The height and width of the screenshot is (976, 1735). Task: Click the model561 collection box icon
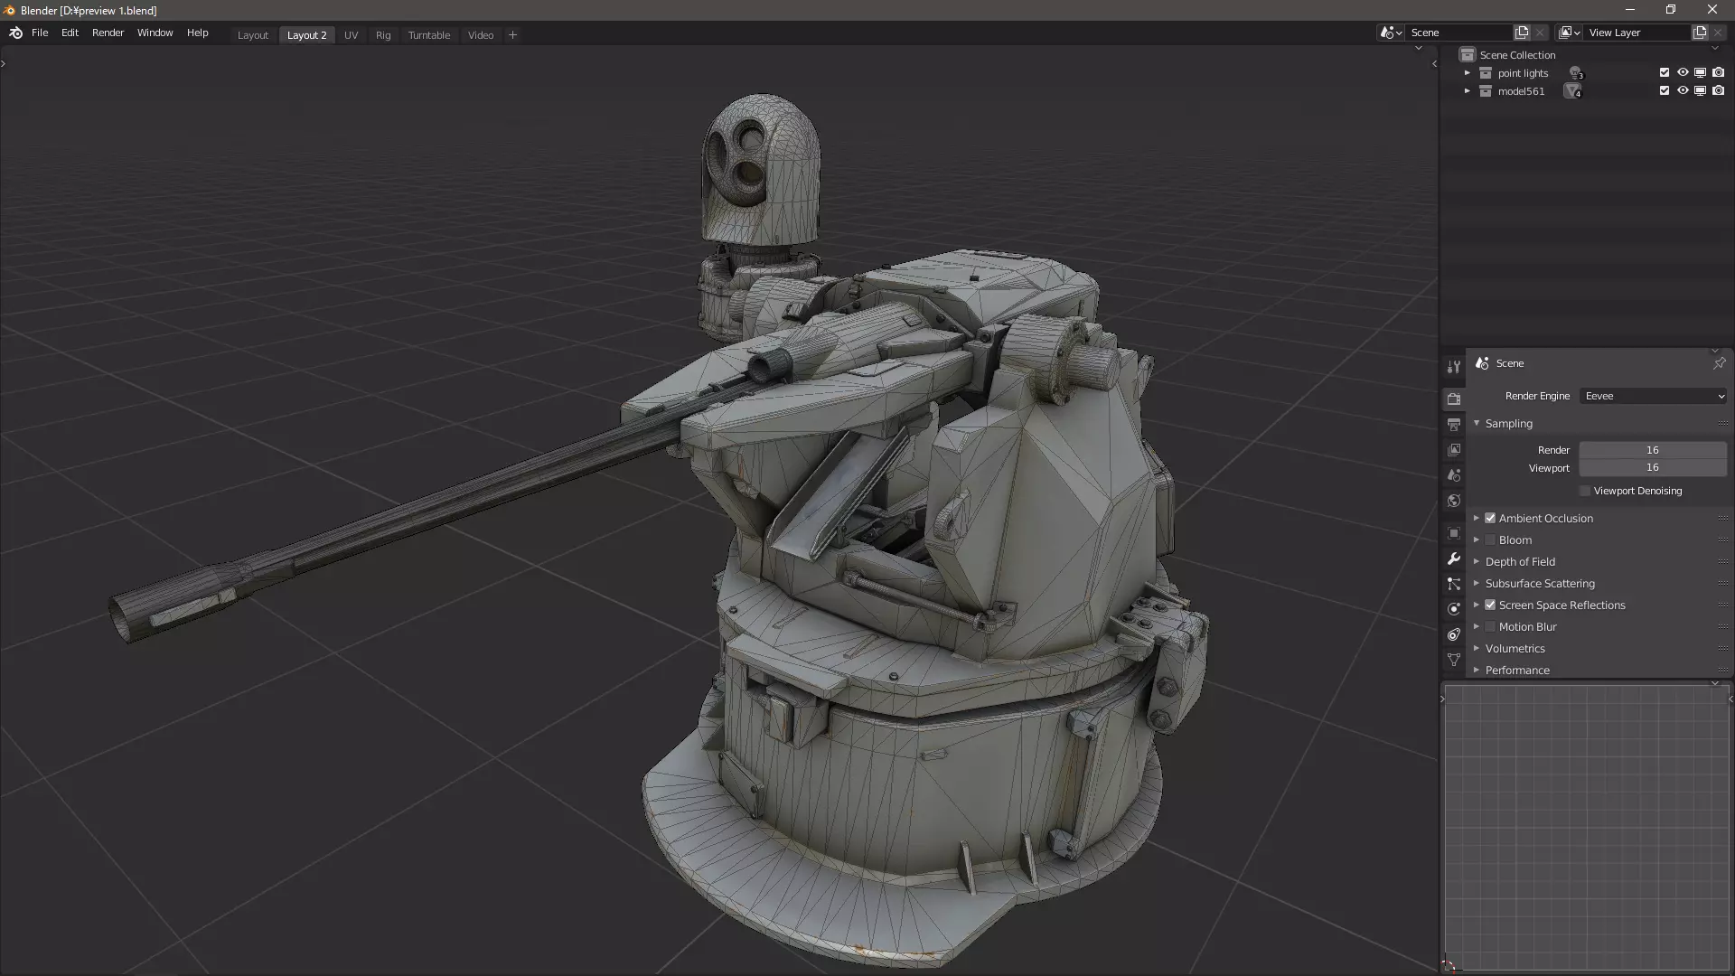tap(1486, 91)
